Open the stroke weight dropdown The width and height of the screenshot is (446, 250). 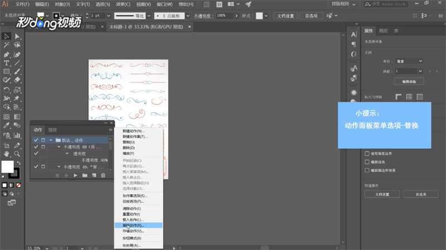pos(109,16)
